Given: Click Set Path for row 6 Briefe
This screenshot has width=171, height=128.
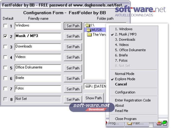Looking at the screenshot, I should [x=73, y=79].
